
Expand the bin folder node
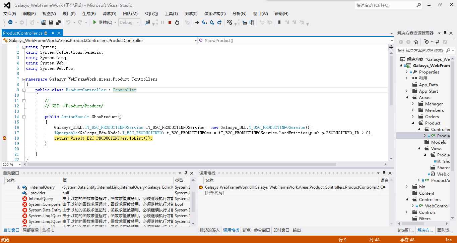(407, 187)
